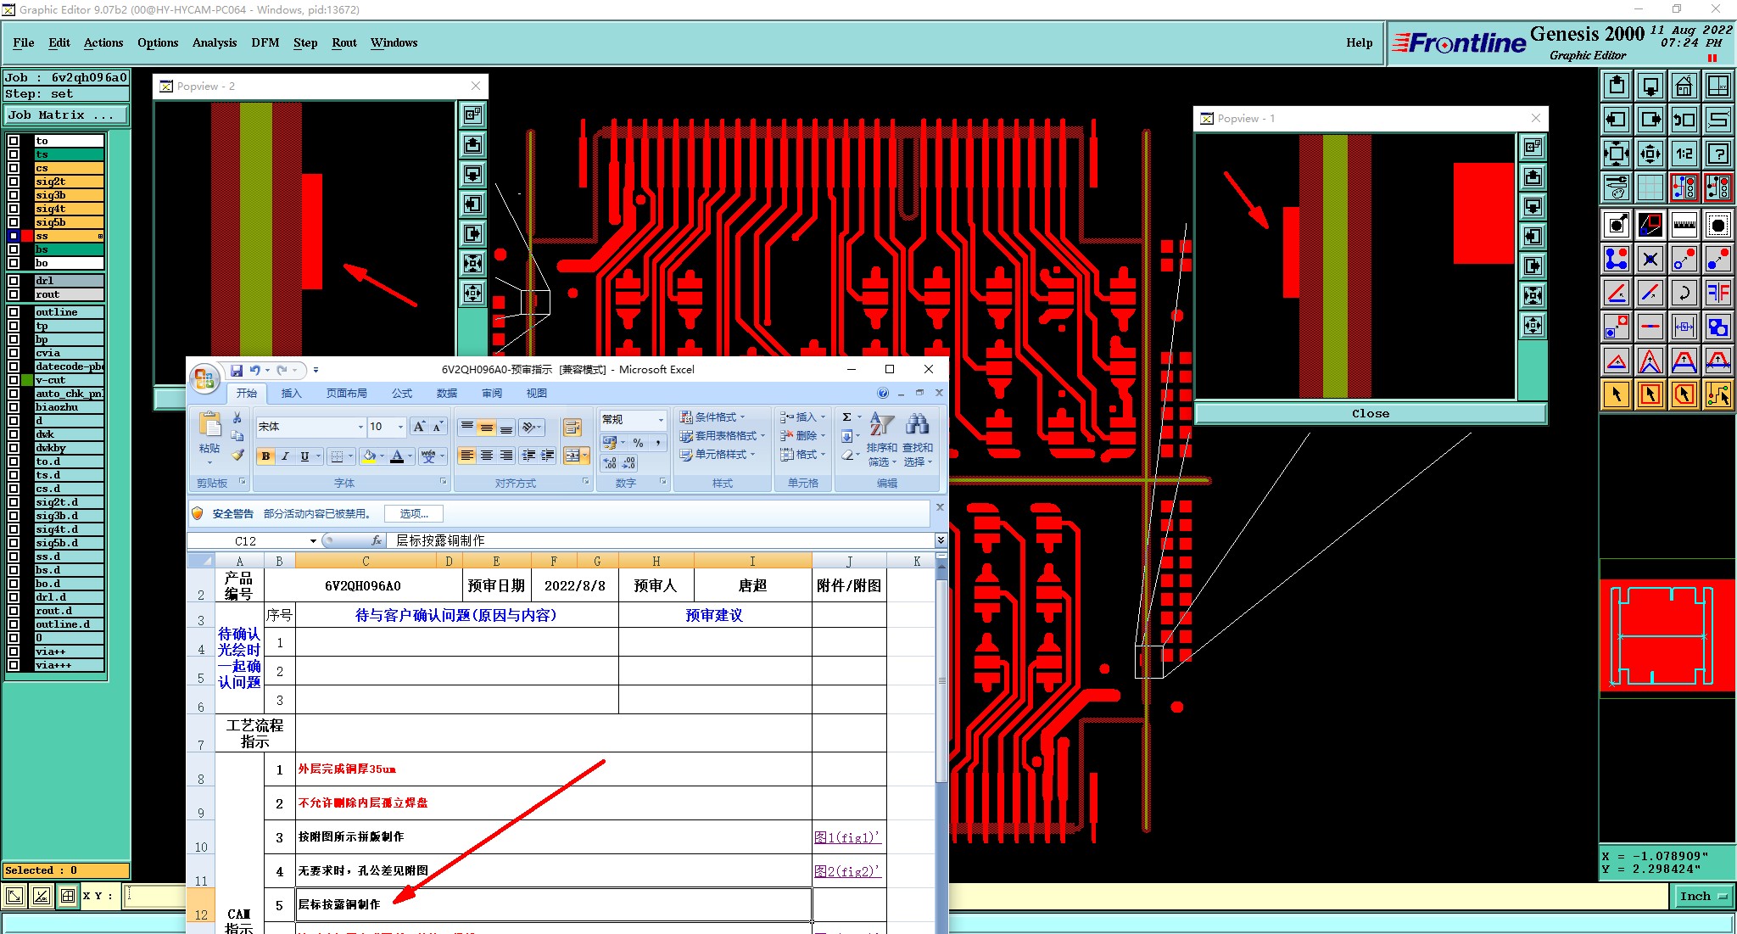The height and width of the screenshot is (934, 1737).
Task: Open the Inch units dropdown
Action: tap(1703, 896)
